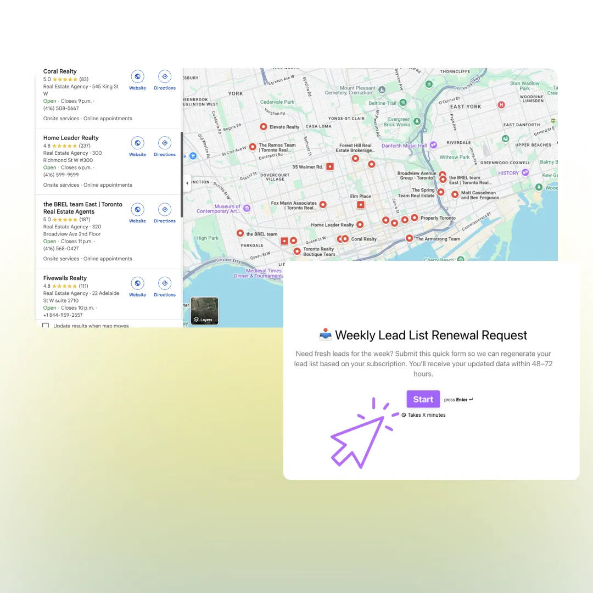Image resolution: width=593 pixels, height=593 pixels.
Task: Click the purple Start button
Action: point(423,399)
